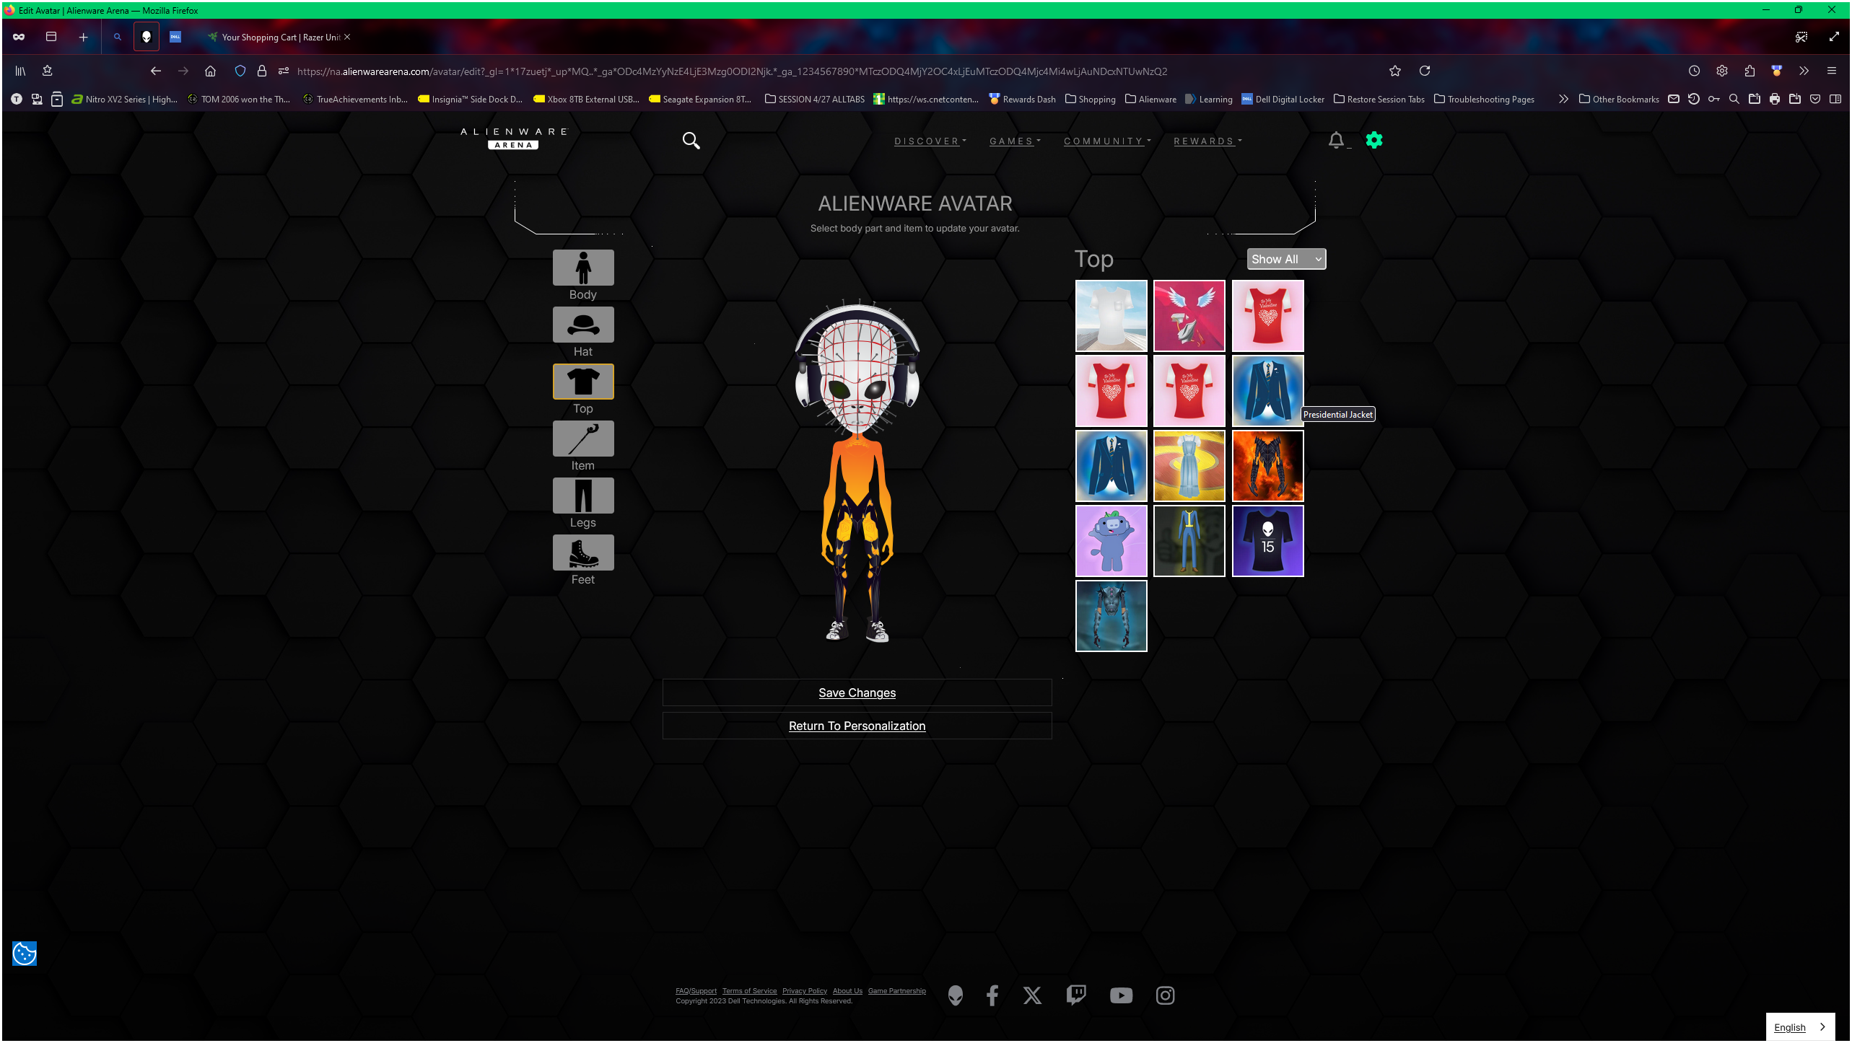Screen dimensions: 1852x1043
Task: Select the Legs pants category
Action: 582,496
